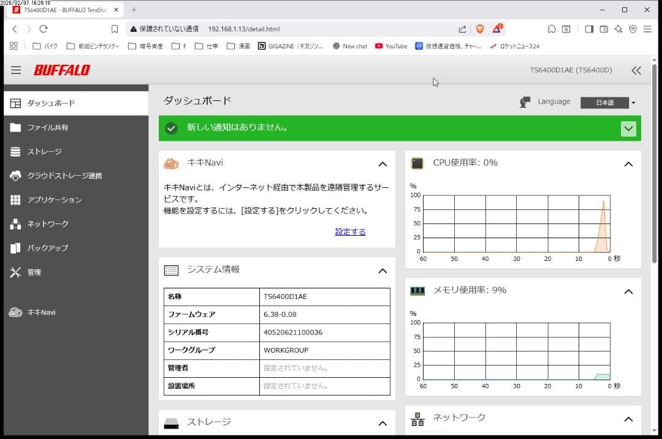662x439 pixels.
Task: Open the ネットワーク settings from the sidebar
Action: 47,224
